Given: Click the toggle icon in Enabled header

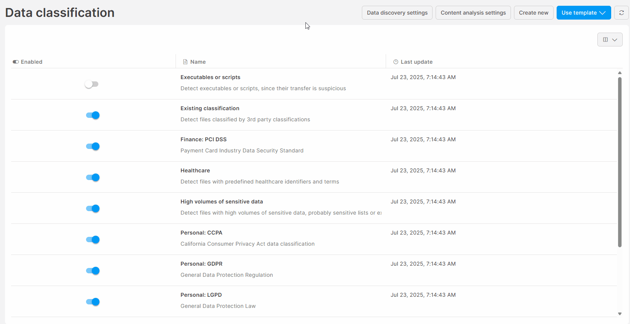Looking at the screenshot, I should coord(16,62).
